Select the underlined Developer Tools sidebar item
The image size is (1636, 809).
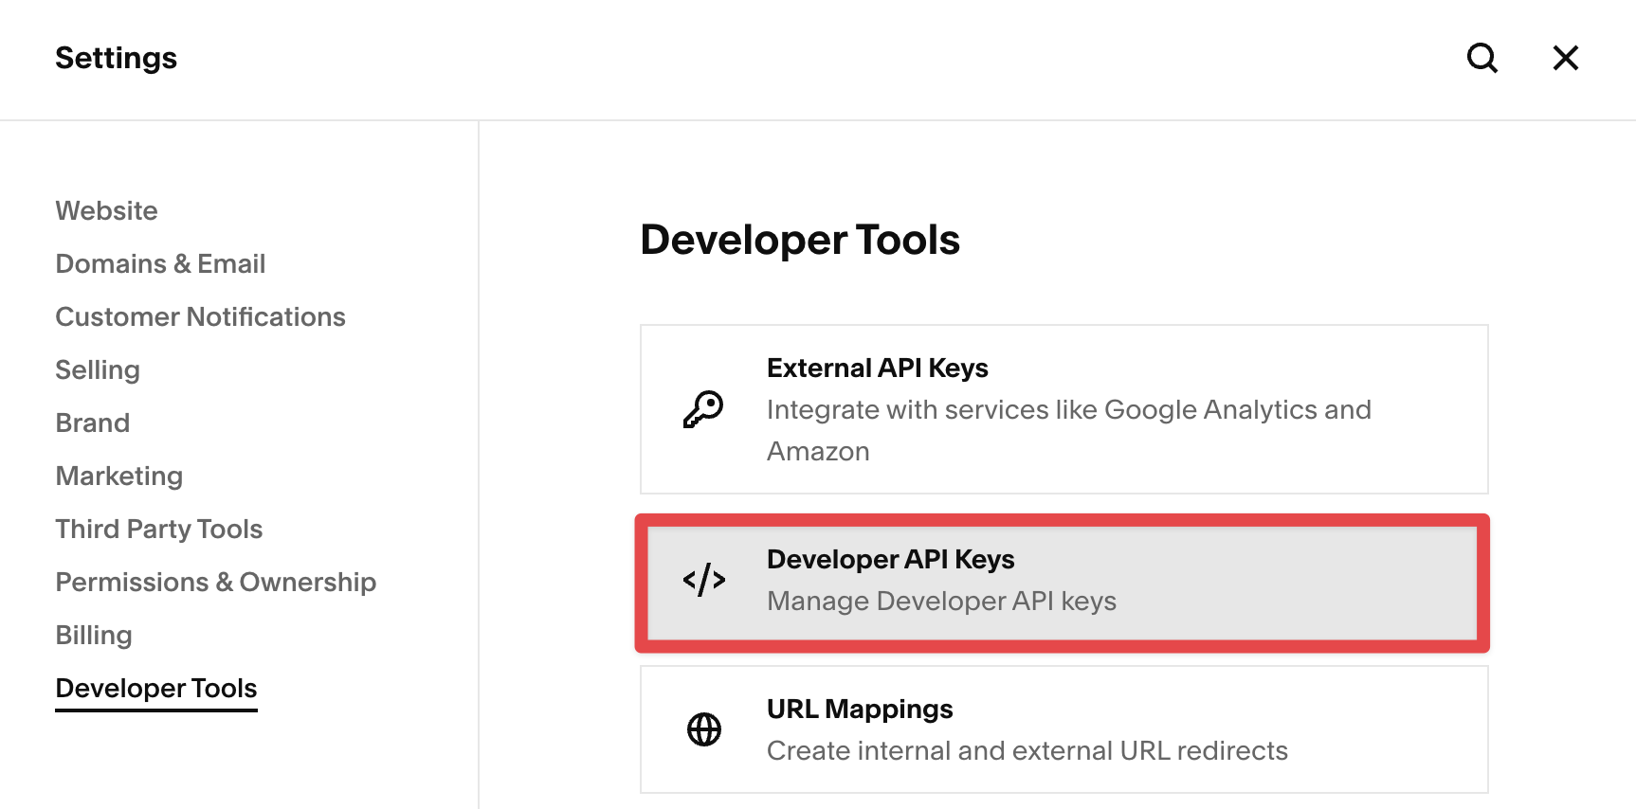(x=156, y=688)
